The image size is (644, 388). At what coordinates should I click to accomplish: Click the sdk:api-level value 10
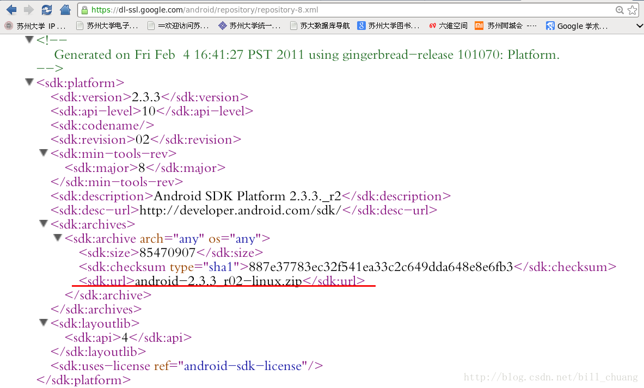coord(149,111)
